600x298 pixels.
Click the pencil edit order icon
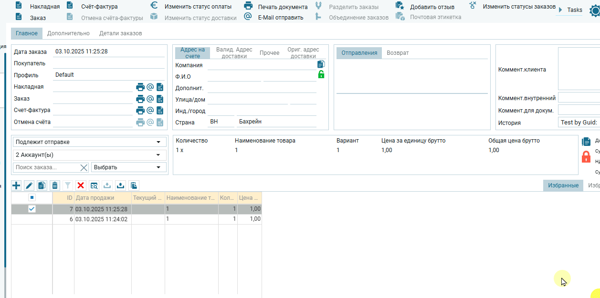click(29, 185)
